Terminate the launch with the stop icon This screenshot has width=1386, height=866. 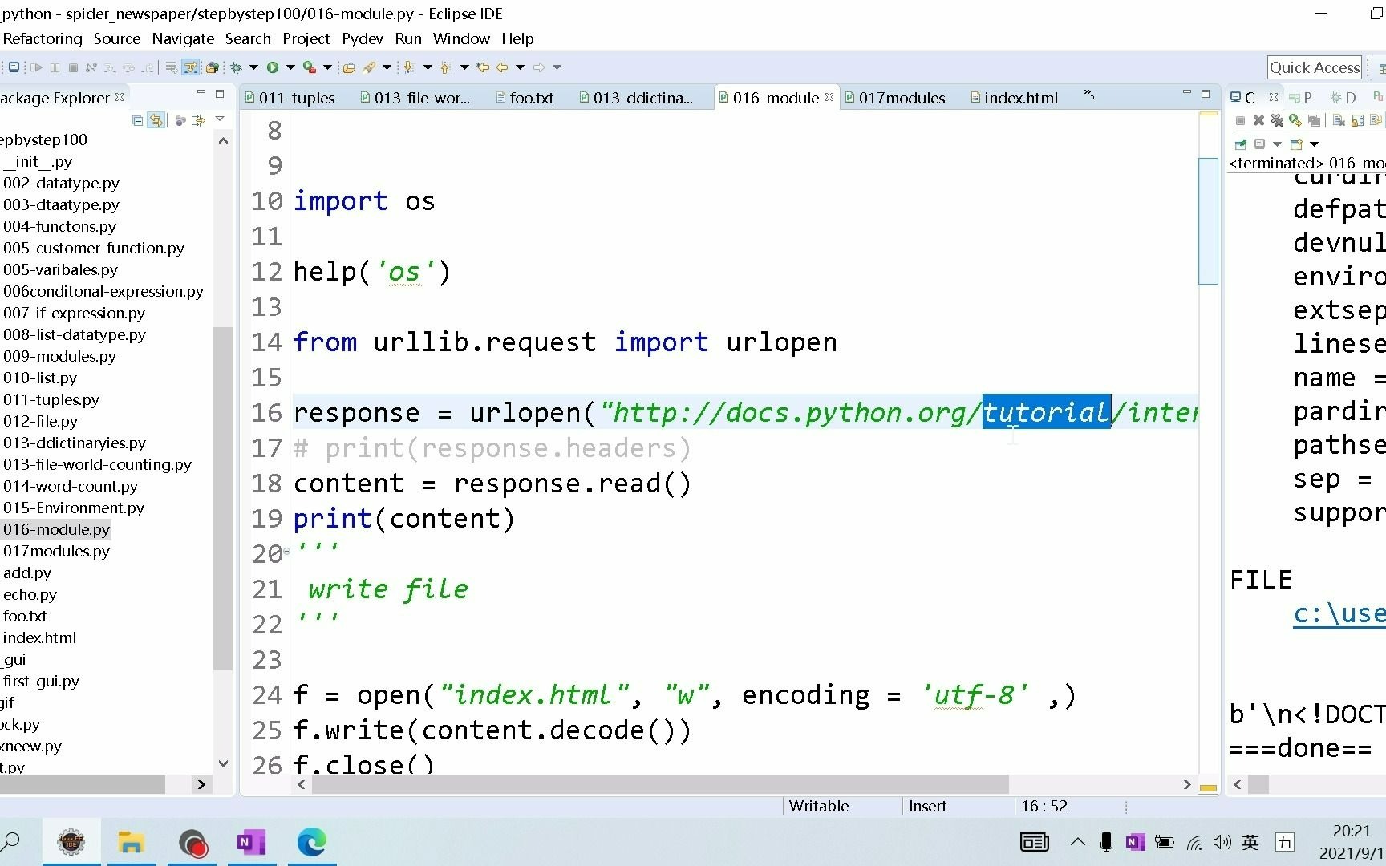(x=1241, y=120)
